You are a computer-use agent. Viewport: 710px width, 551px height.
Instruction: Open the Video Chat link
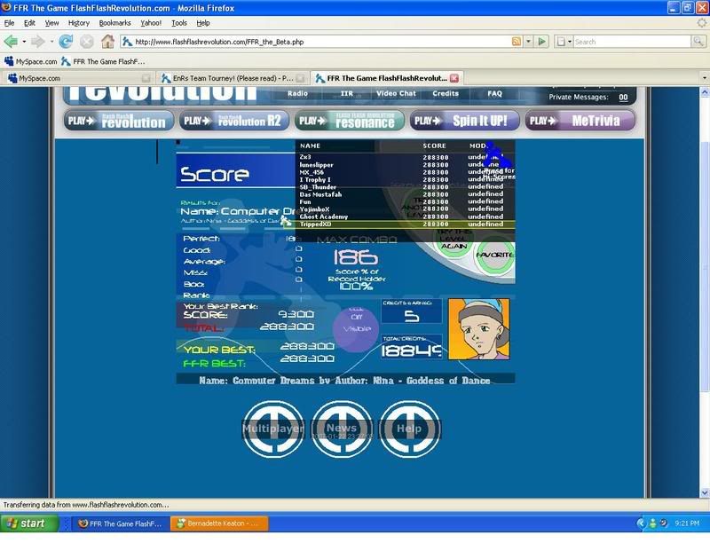pos(396,93)
